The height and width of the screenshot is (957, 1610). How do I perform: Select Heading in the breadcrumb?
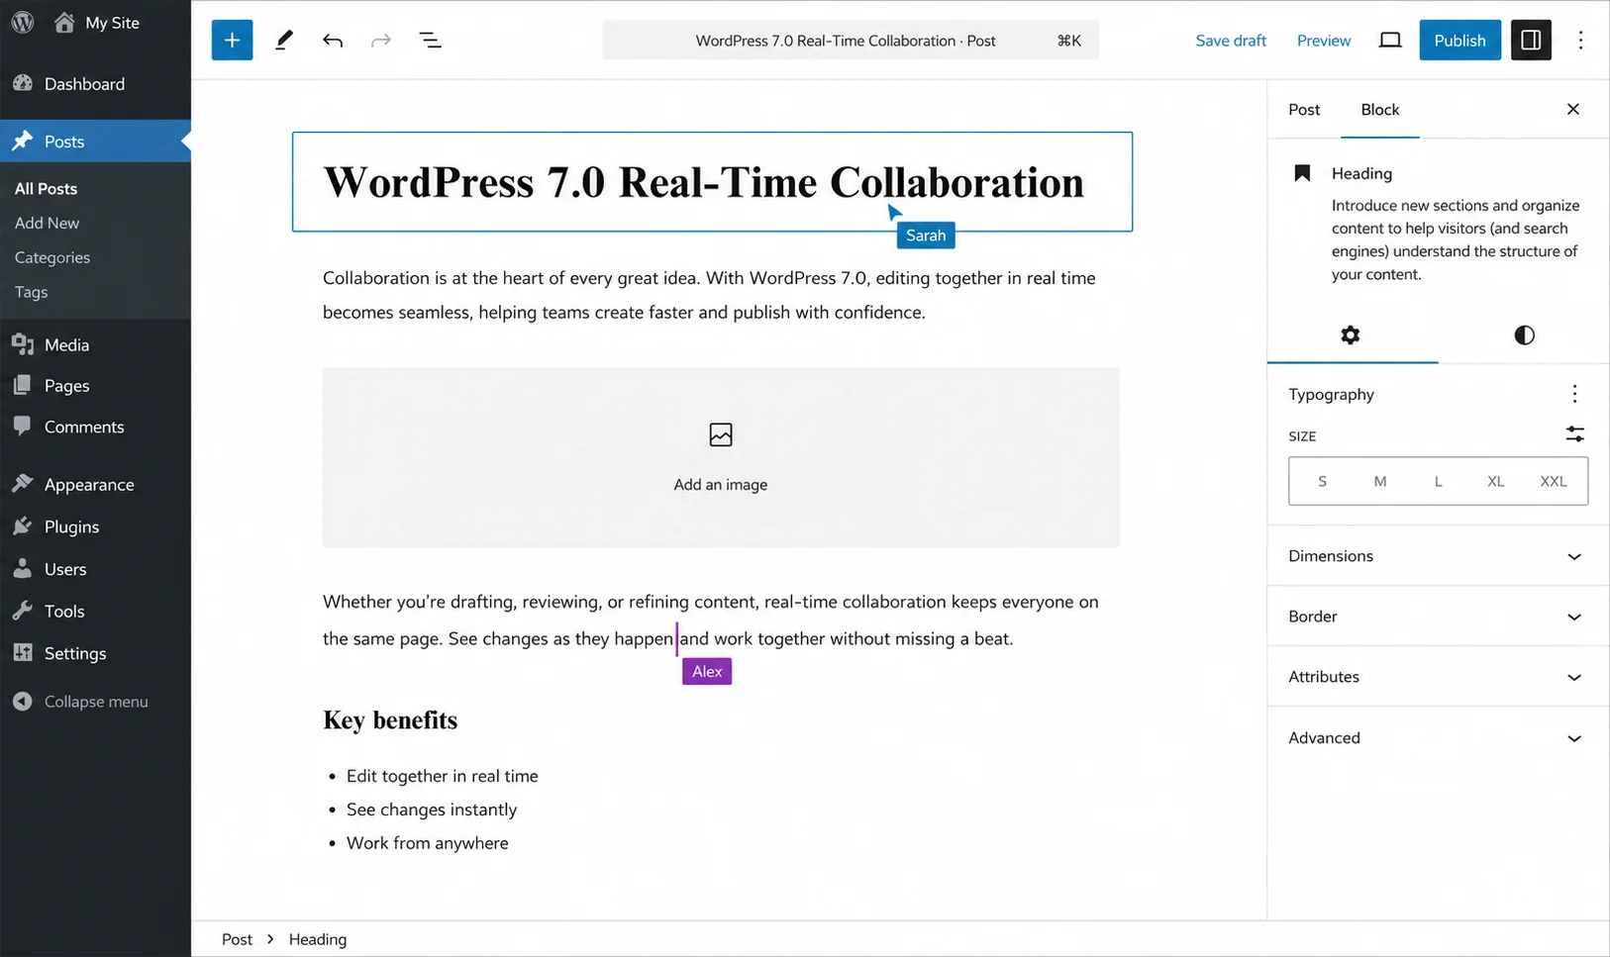pos(318,939)
